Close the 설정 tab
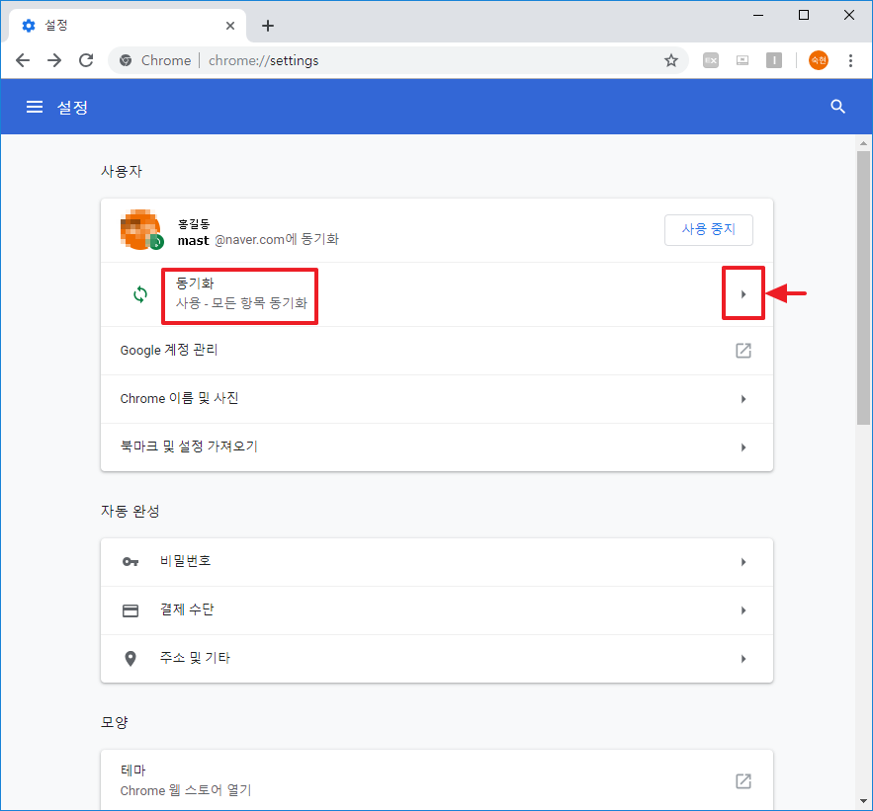 (x=230, y=26)
